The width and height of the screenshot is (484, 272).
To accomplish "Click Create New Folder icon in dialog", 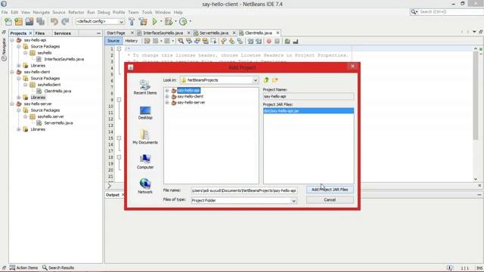I will pyautogui.click(x=275, y=80).
